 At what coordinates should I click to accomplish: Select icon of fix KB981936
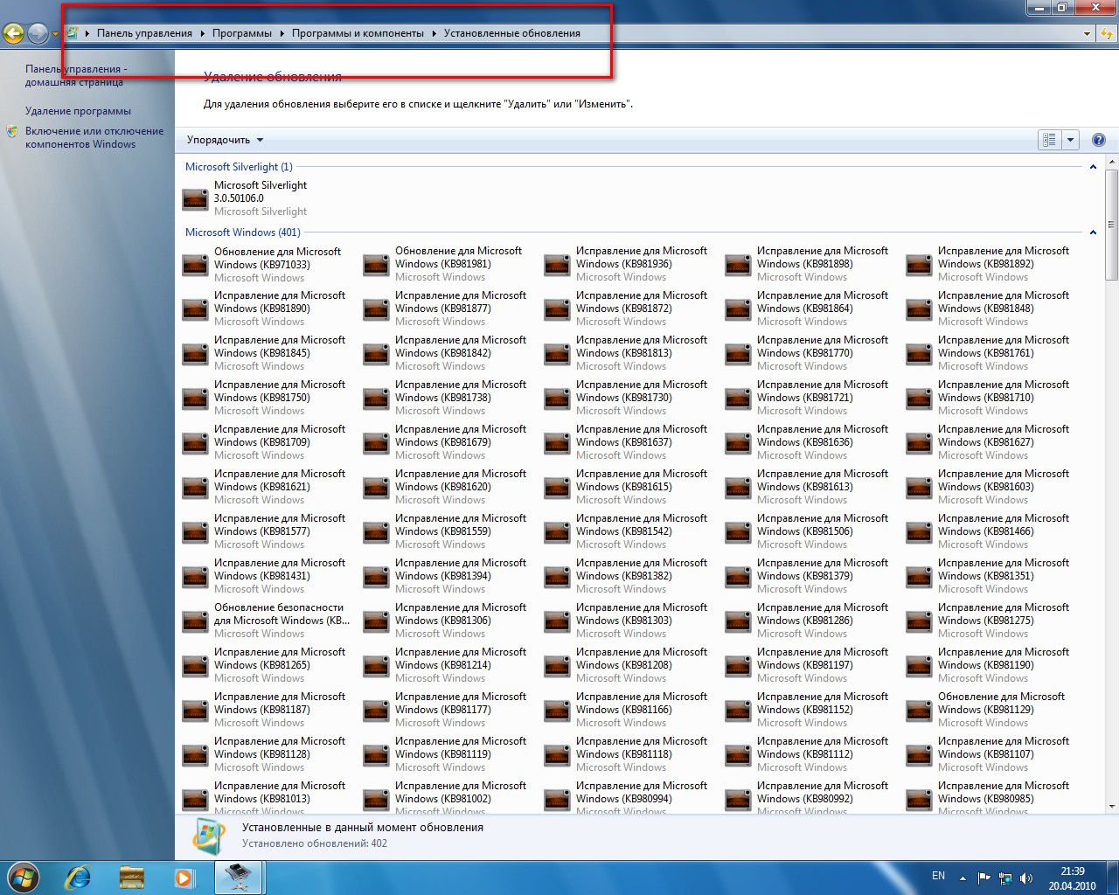click(x=557, y=265)
